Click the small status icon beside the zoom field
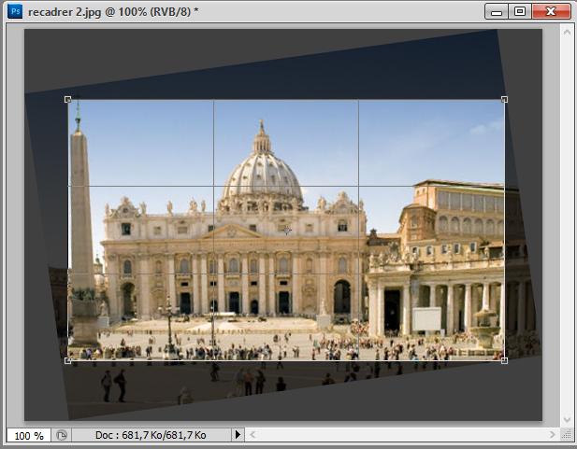This screenshot has height=449, width=577. coord(62,435)
